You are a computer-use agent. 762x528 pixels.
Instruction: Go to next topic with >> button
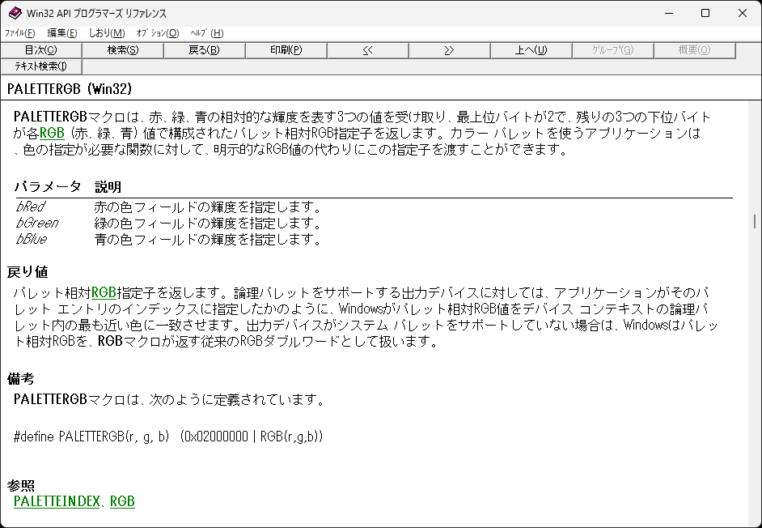[450, 50]
